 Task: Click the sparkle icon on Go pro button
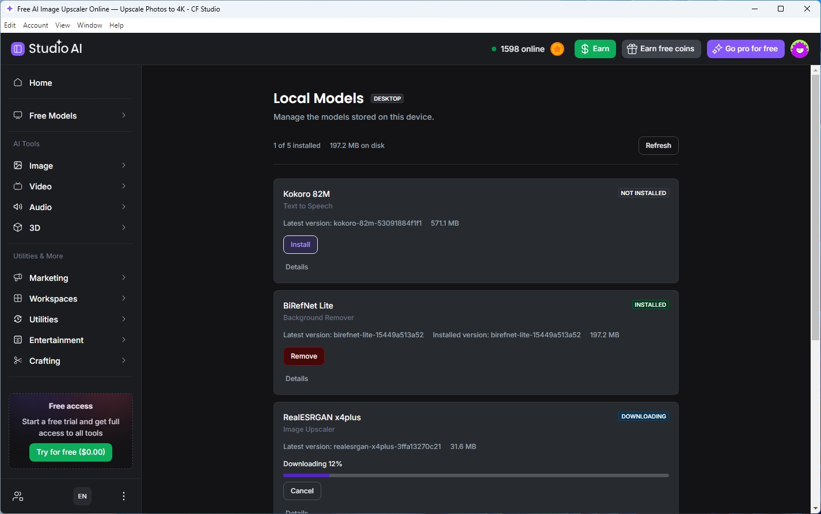717,49
